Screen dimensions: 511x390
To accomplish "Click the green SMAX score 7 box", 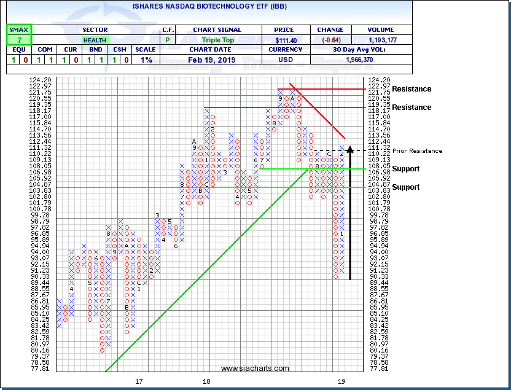I will [19, 39].
